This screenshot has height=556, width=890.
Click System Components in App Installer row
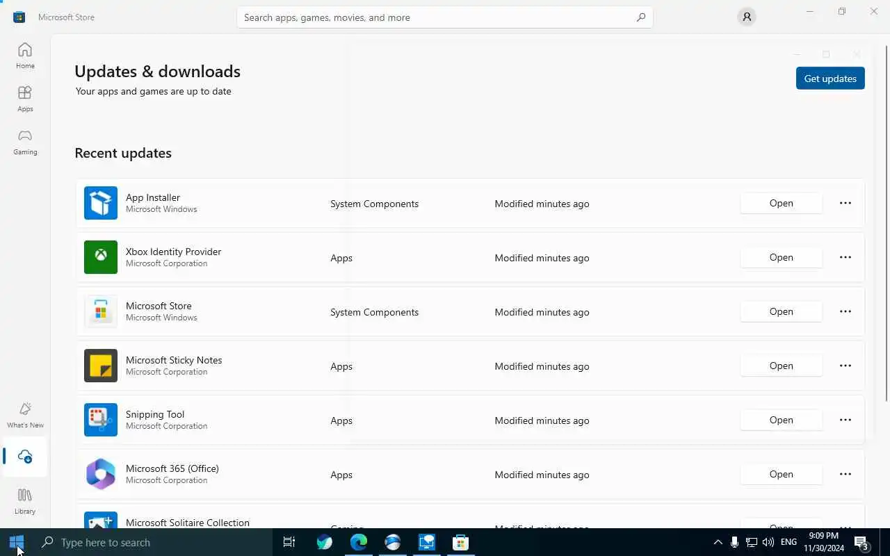(374, 204)
